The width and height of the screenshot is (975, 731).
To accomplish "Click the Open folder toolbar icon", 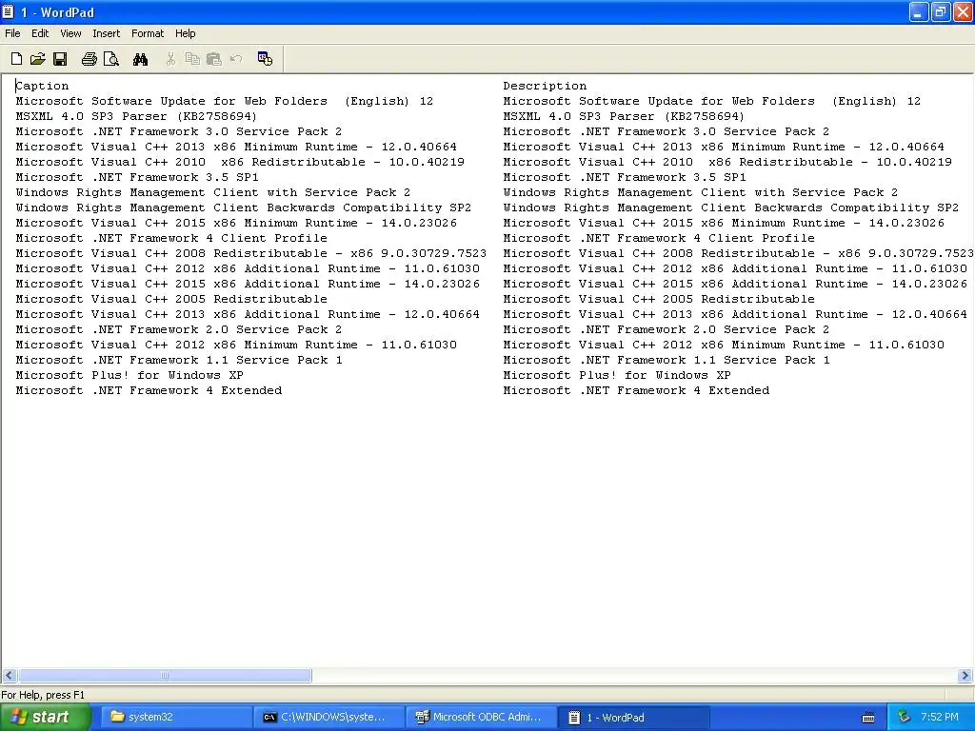I will 37,59.
